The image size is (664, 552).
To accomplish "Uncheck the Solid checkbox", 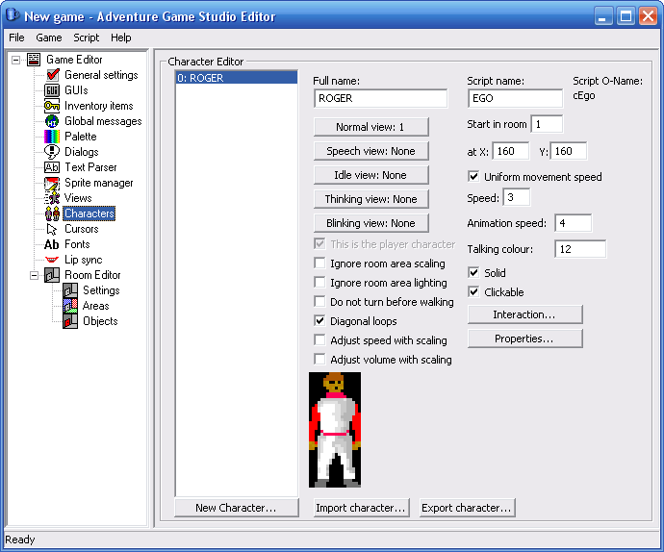I will coord(473,272).
